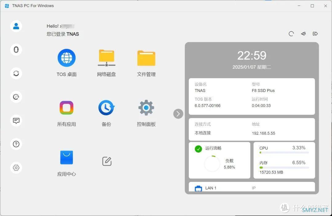Viewport: 332px width, 216px height.
Task: Click 本地连接 connection type text
Action: (x=203, y=133)
